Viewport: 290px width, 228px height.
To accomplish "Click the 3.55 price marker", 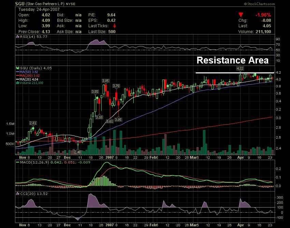I will [95, 91].
